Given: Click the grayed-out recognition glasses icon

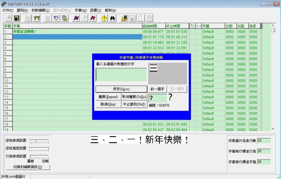Looking at the screenshot, I should [28, 18].
